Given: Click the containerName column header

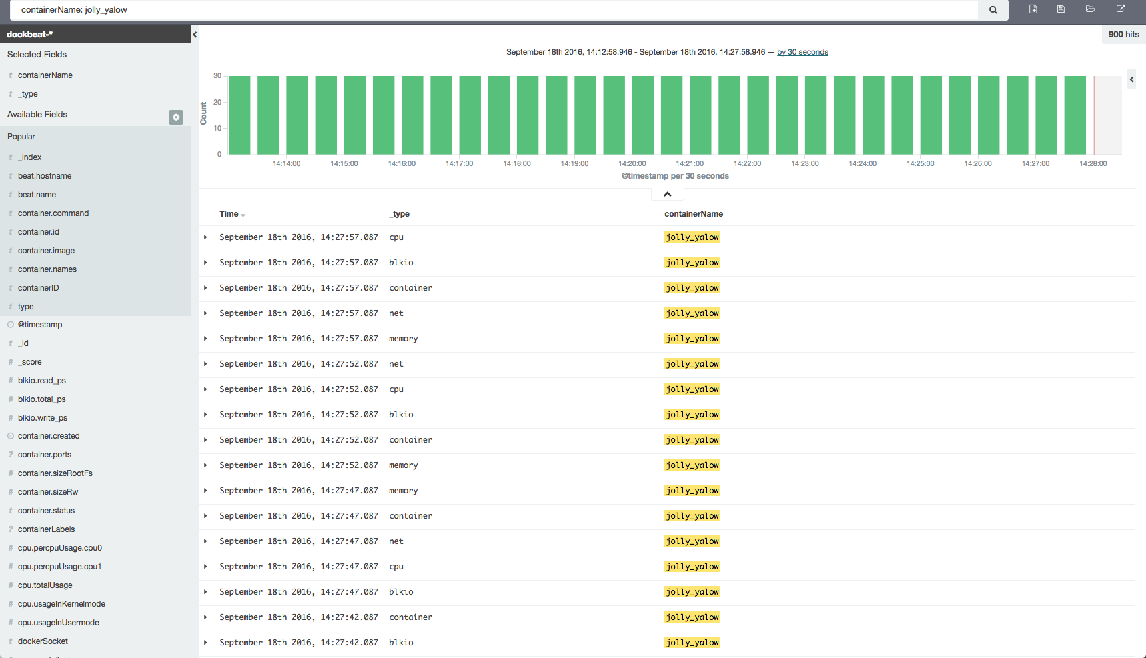Looking at the screenshot, I should click(x=694, y=214).
